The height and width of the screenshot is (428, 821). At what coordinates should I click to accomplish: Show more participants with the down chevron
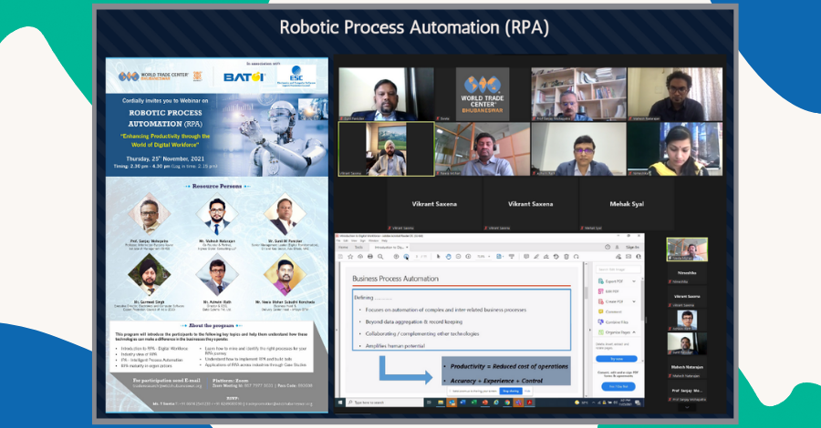pyautogui.click(x=687, y=407)
